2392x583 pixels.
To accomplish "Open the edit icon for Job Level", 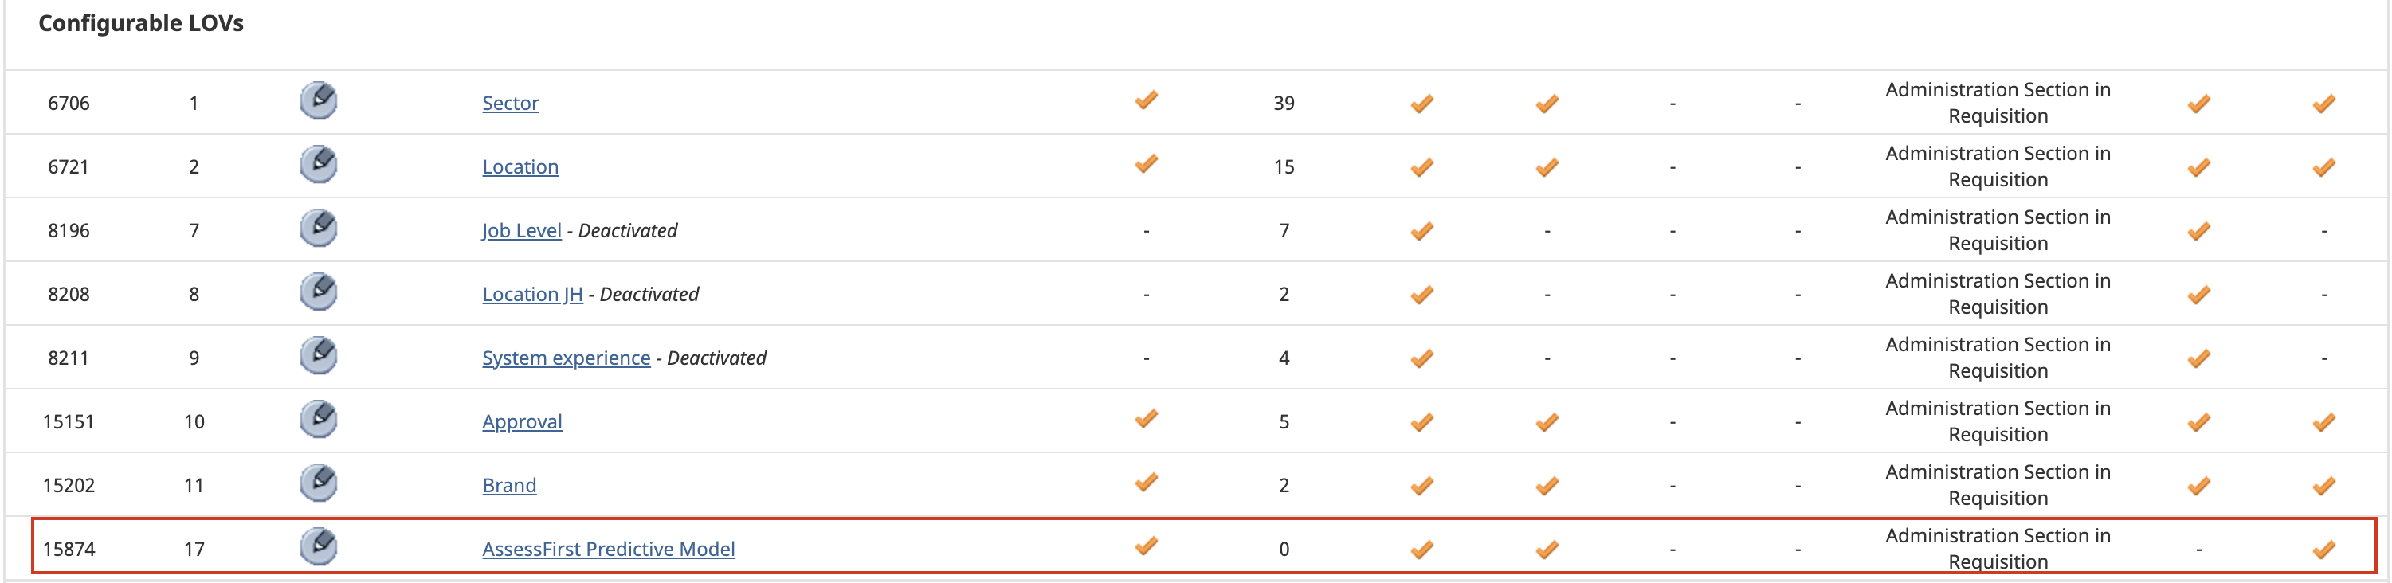I will click(319, 229).
